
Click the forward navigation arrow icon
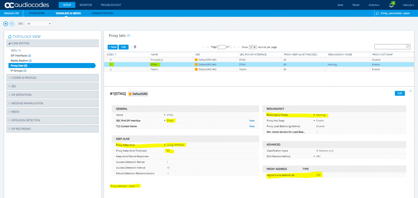[12, 24]
